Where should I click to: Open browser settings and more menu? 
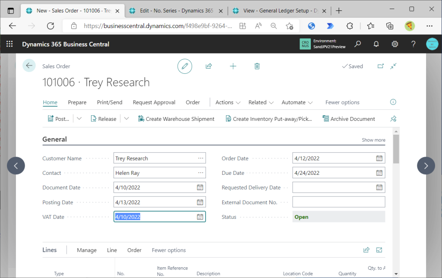tap(429, 26)
